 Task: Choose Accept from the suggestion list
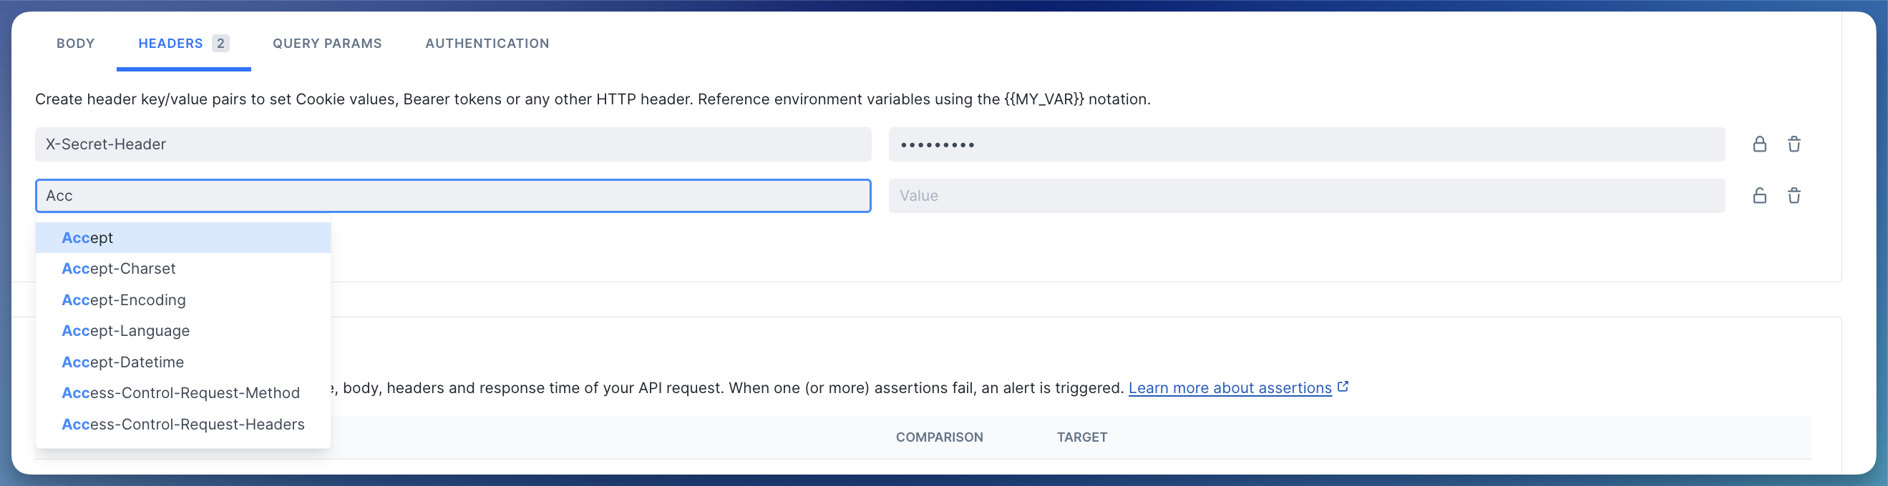tap(183, 238)
